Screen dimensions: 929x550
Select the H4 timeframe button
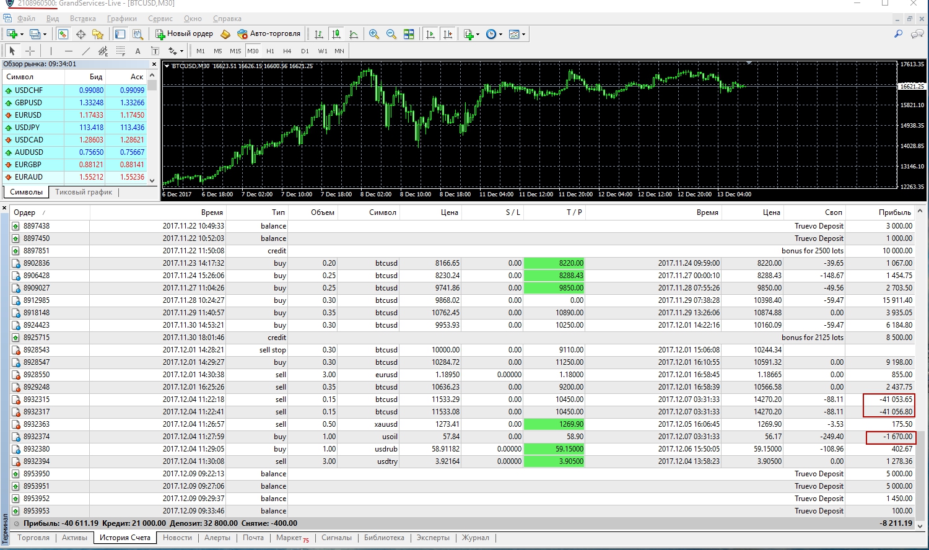tap(287, 51)
